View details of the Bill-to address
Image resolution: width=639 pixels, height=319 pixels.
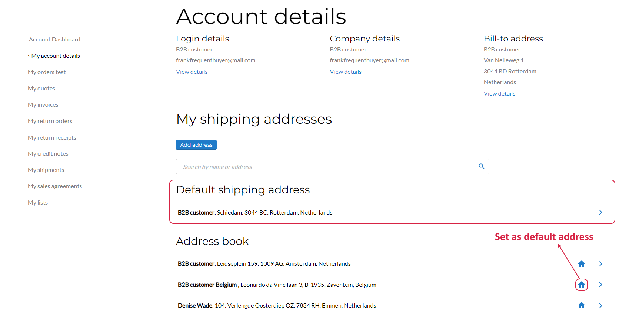click(499, 93)
